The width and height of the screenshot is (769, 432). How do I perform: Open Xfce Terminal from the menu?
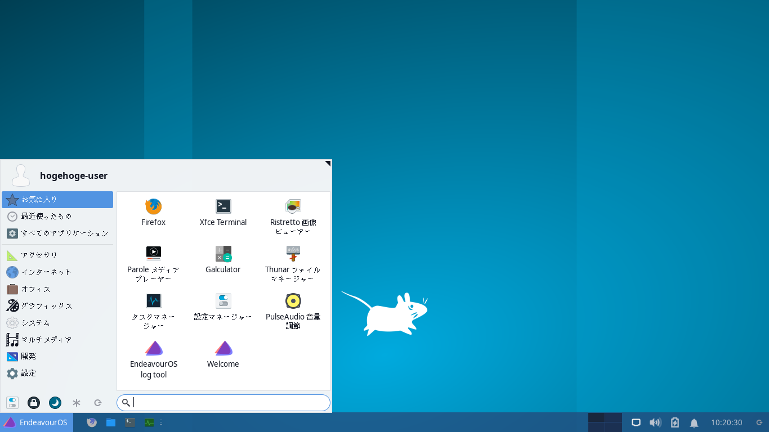[x=223, y=212]
